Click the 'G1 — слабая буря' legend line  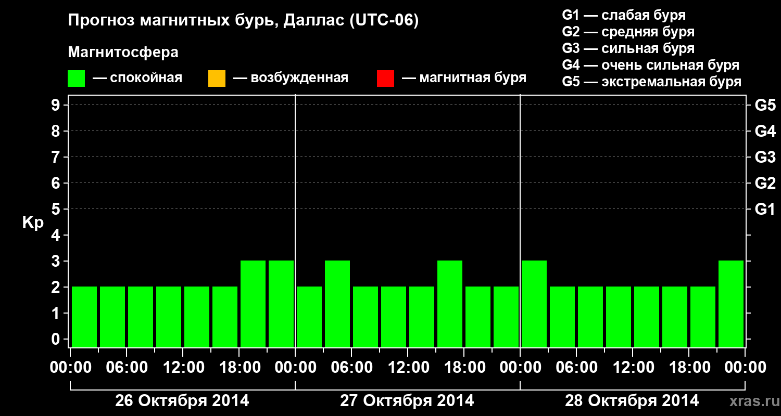624,15
